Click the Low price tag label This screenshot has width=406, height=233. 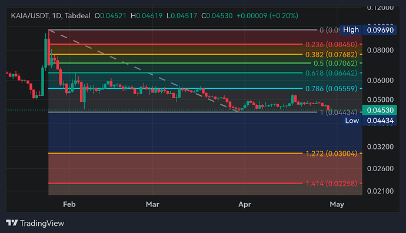(352, 121)
